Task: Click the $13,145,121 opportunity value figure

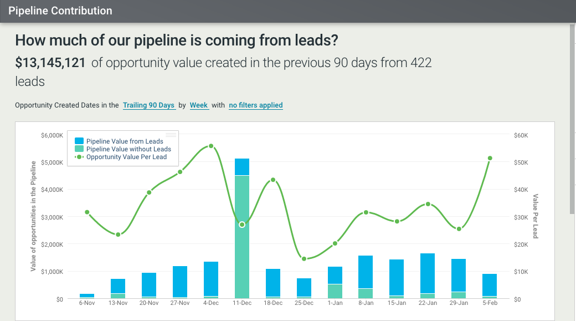Action: point(50,63)
